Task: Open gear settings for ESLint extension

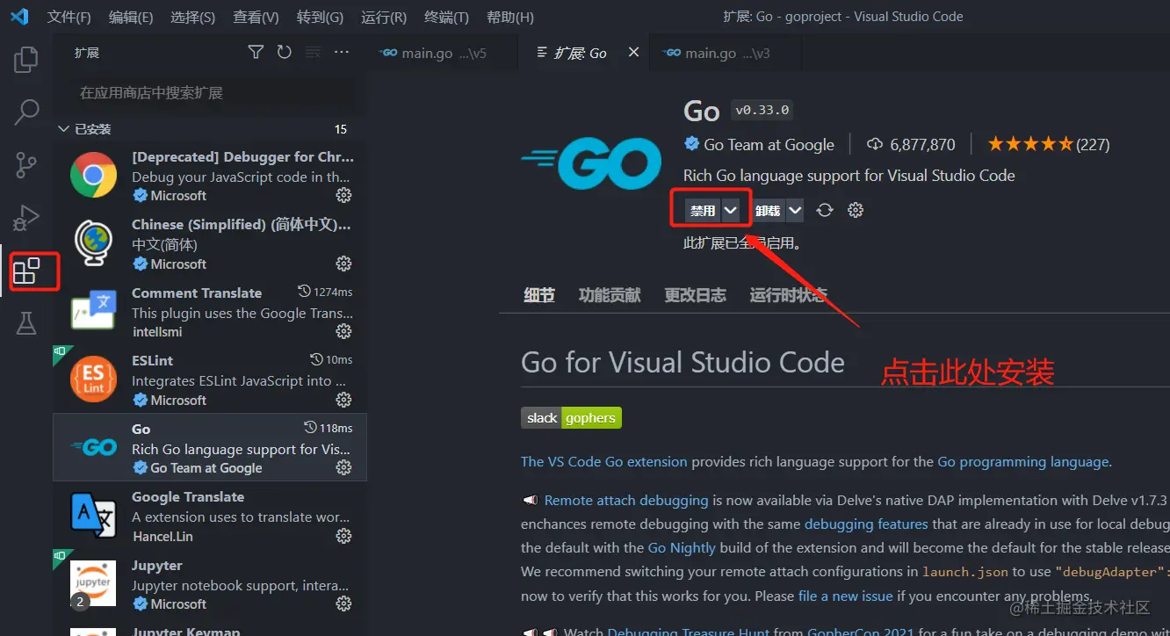Action: click(344, 400)
